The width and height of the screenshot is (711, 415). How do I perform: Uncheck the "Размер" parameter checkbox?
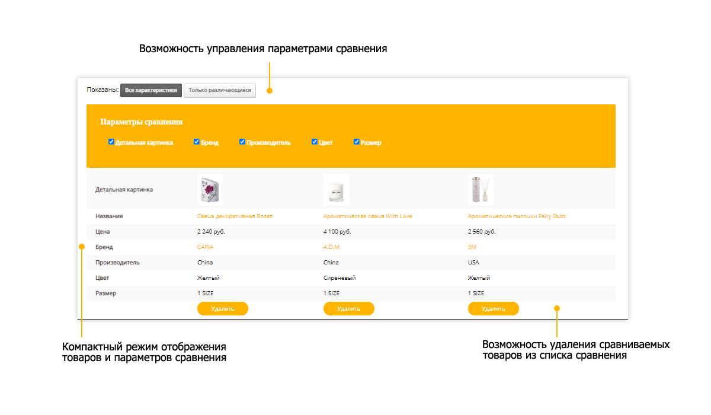tap(357, 142)
